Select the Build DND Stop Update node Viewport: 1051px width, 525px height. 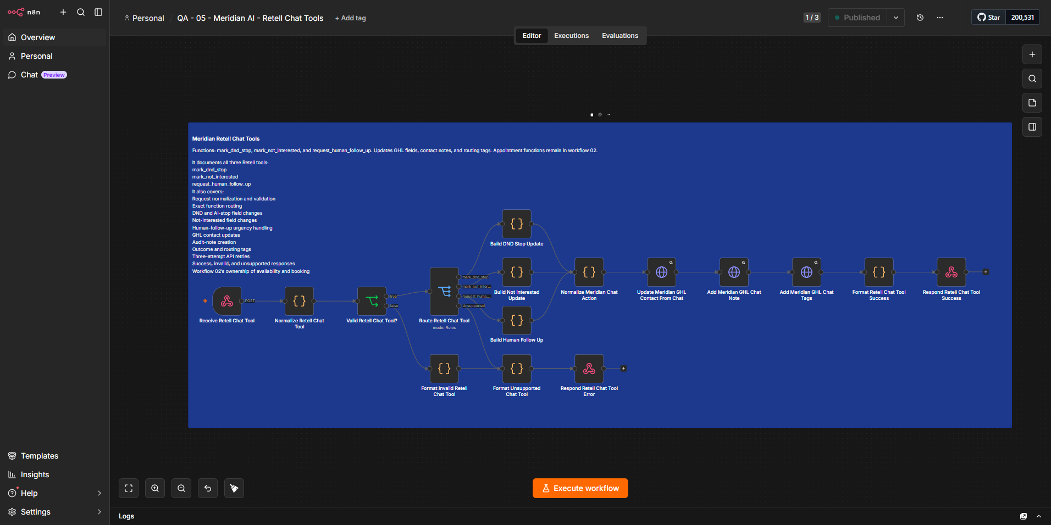click(x=517, y=224)
